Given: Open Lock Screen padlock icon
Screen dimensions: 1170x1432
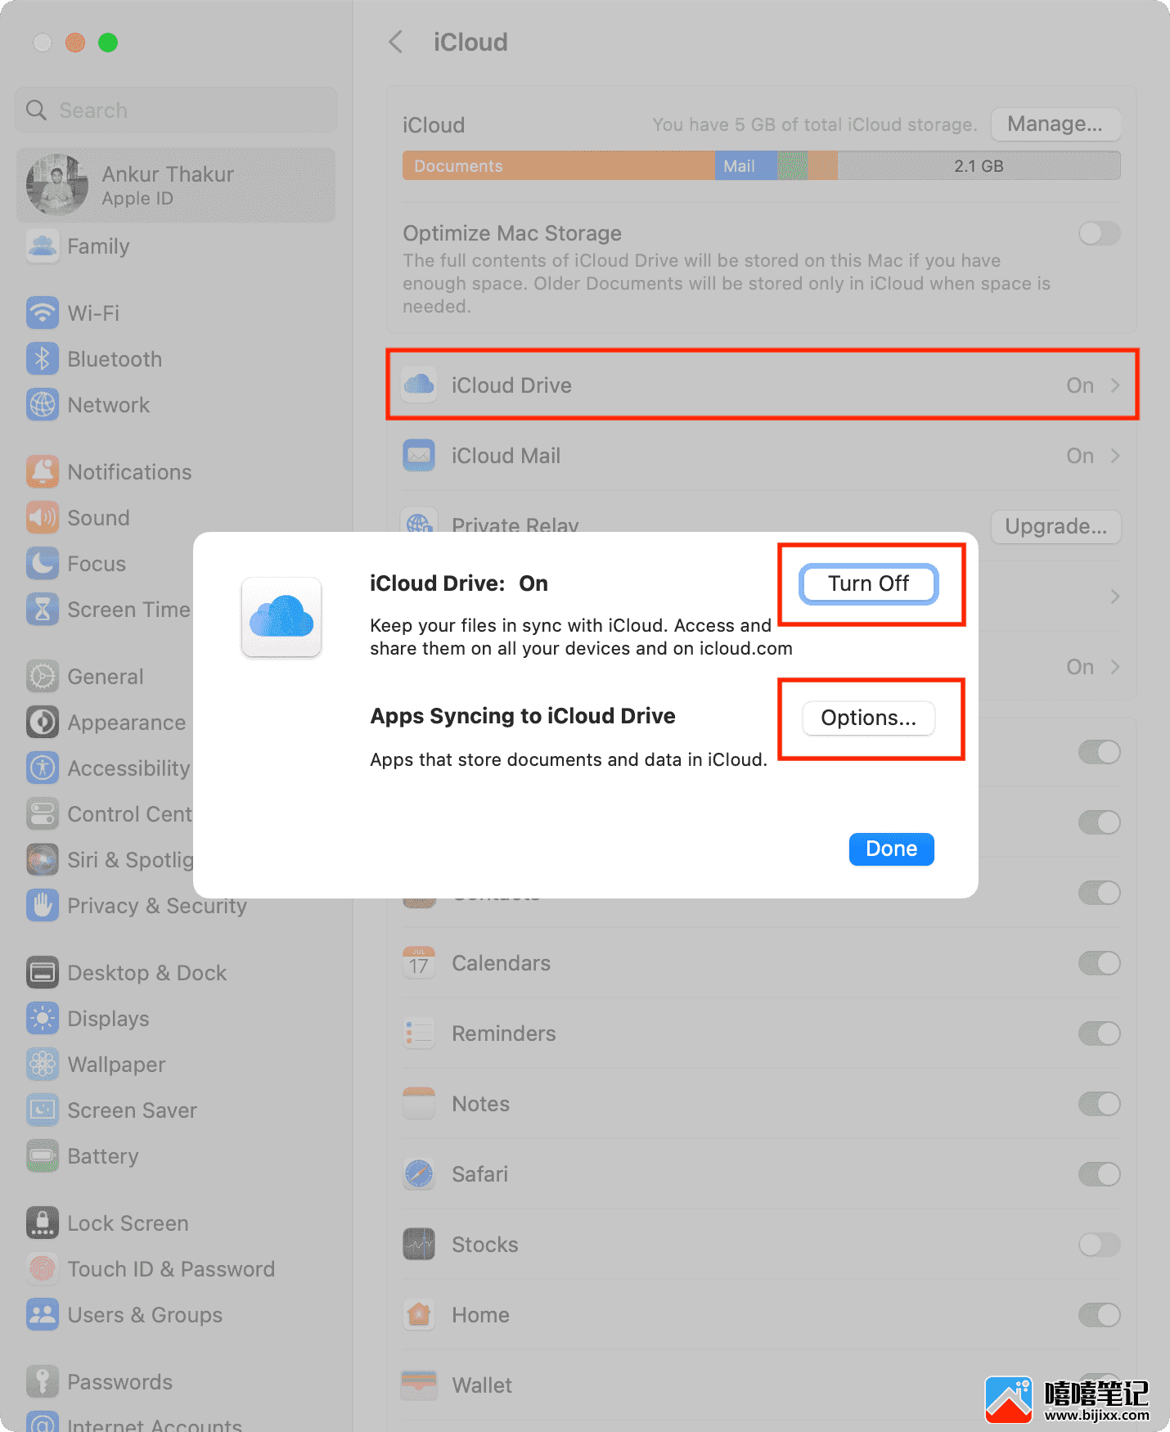Looking at the screenshot, I should (x=43, y=1223).
